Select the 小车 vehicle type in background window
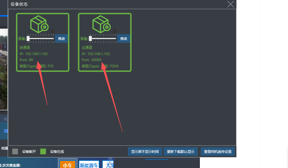Screen dimensions: 288x168 68,165
